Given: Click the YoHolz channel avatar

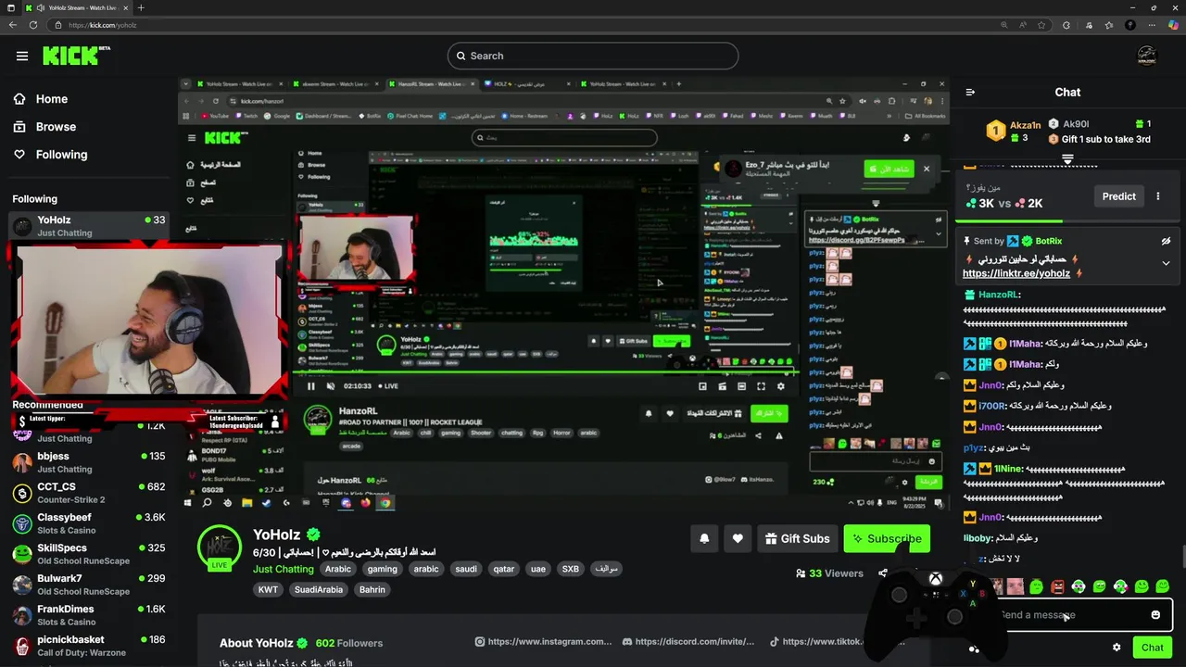Looking at the screenshot, I should pyautogui.click(x=220, y=545).
